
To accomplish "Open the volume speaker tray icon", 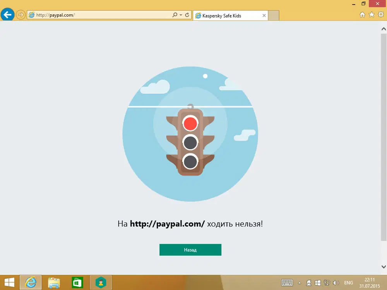I will pos(336,283).
